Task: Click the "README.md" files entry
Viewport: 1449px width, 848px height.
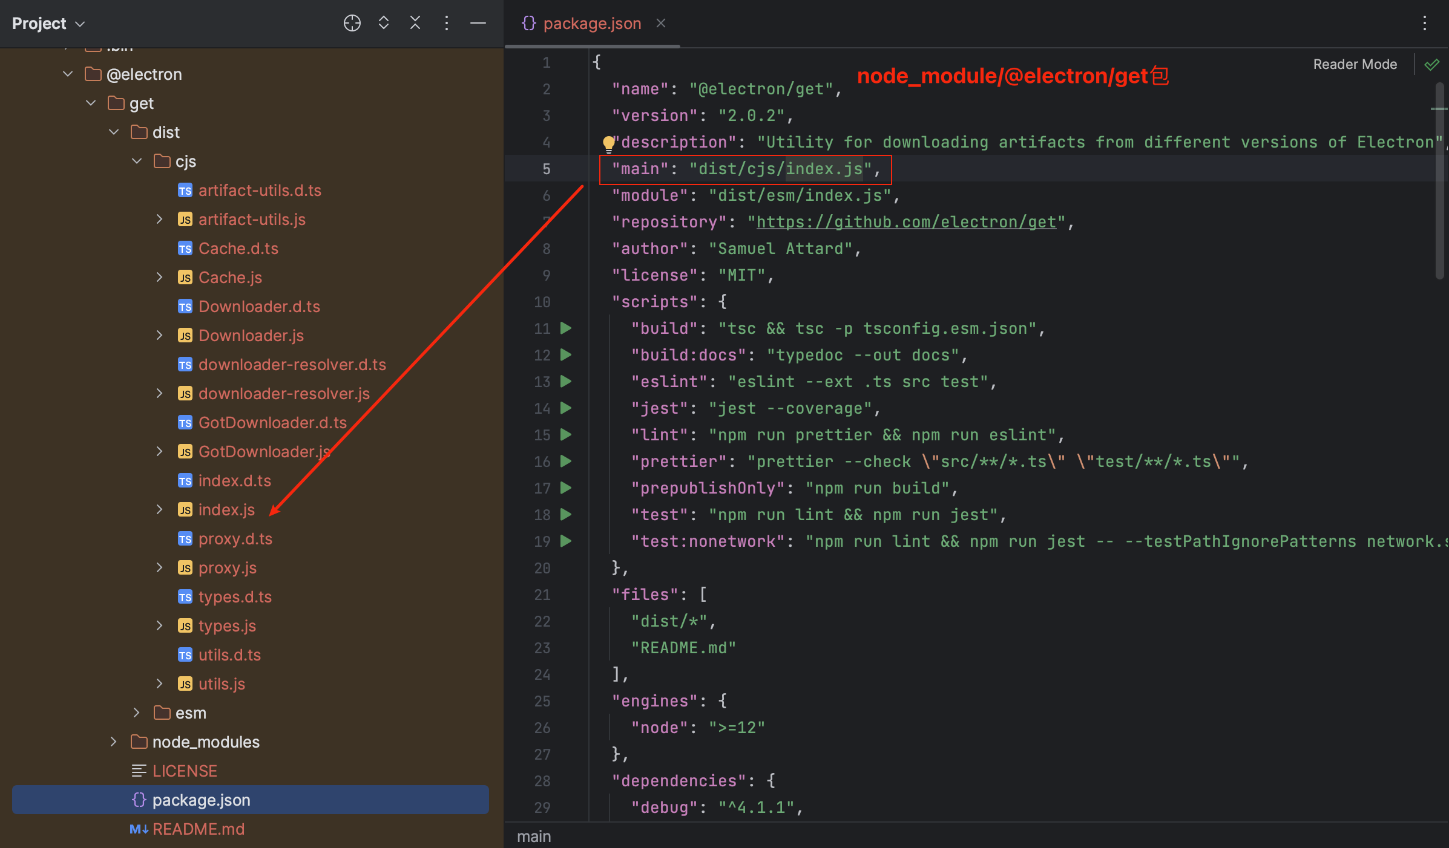Action: (683, 647)
